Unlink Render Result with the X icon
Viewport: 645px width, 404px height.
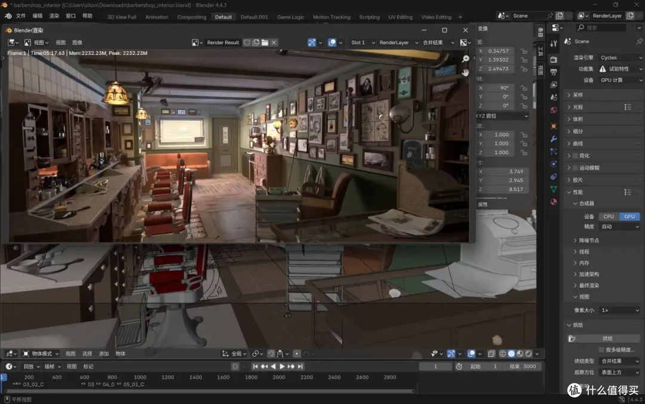click(274, 42)
